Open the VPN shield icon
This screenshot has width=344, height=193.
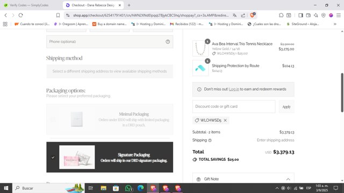click(x=324, y=15)
